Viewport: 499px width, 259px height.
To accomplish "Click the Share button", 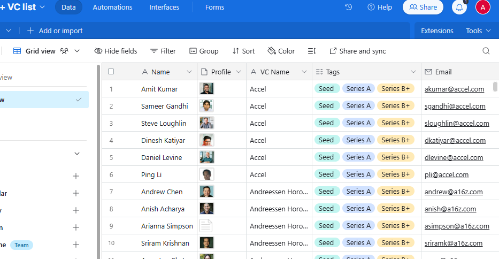I will [x=423, y=7].
